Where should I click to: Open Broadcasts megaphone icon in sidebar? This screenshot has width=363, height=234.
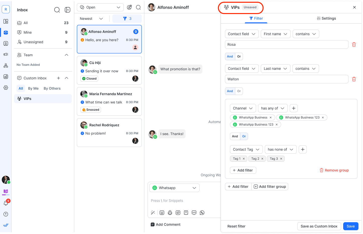coord(6,54)
